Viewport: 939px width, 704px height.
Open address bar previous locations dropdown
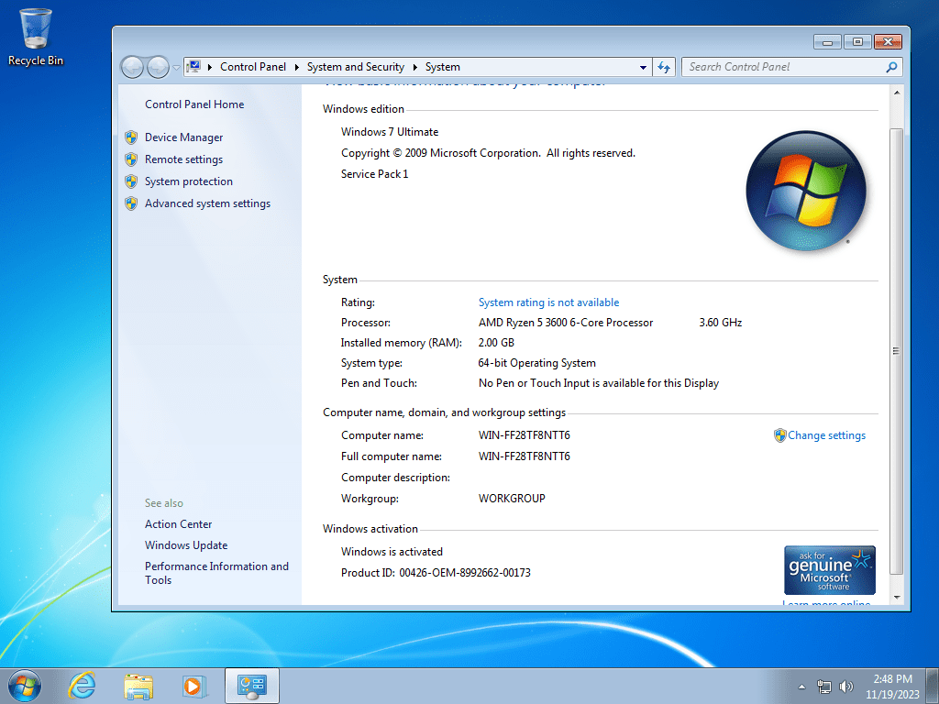[x=643, y=67]
